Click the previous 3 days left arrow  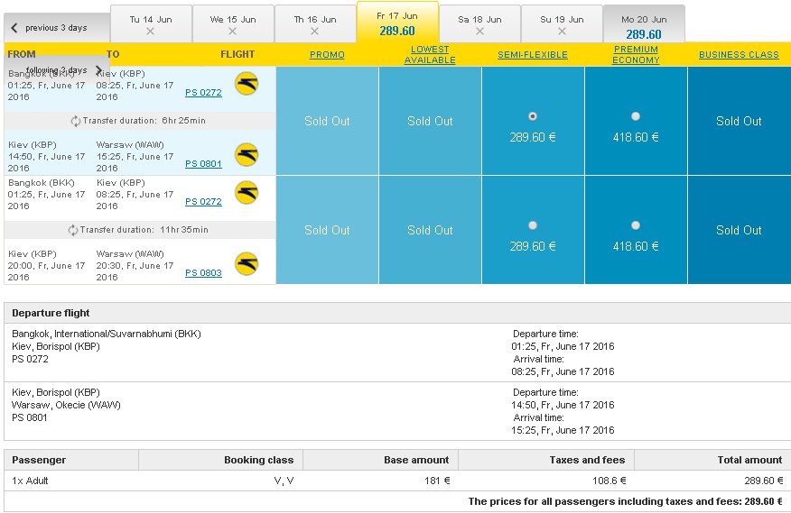tap(14, 28)
